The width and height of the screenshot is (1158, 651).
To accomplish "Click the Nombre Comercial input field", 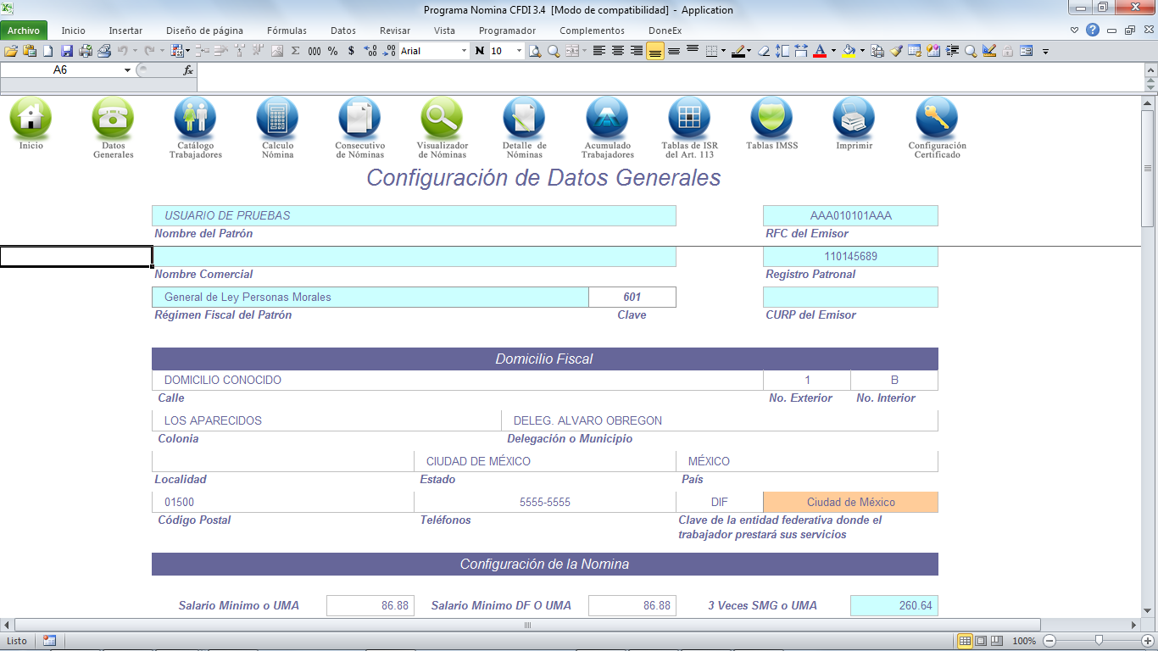I will pos(414,257).
